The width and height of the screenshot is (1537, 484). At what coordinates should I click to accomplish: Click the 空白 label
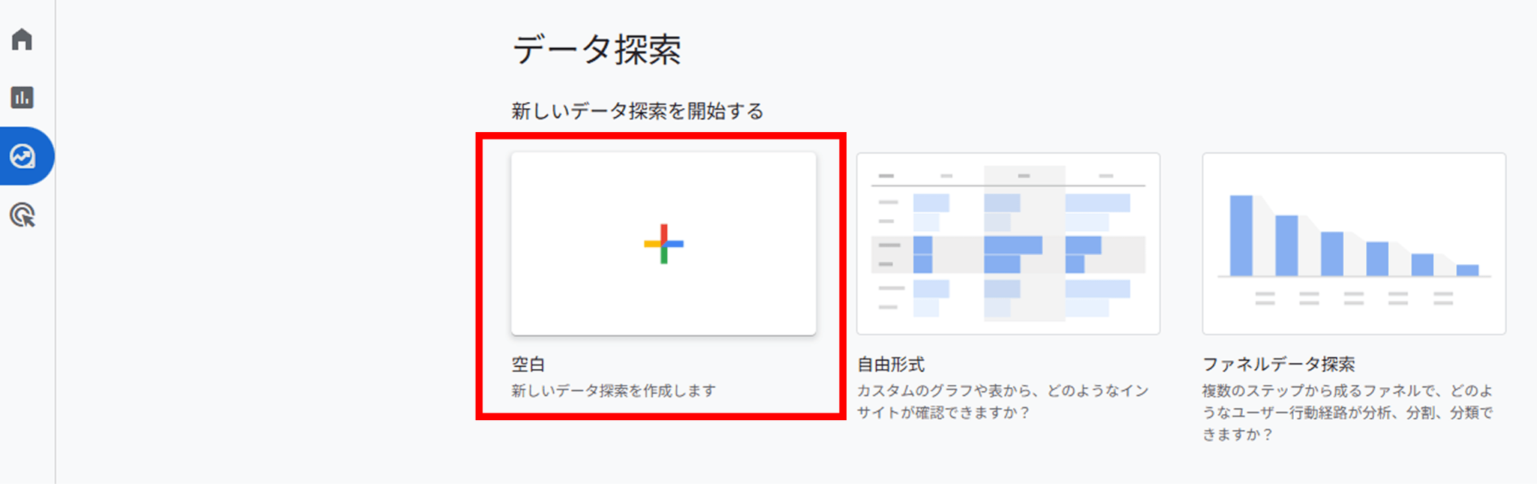(x=528, y=365)
